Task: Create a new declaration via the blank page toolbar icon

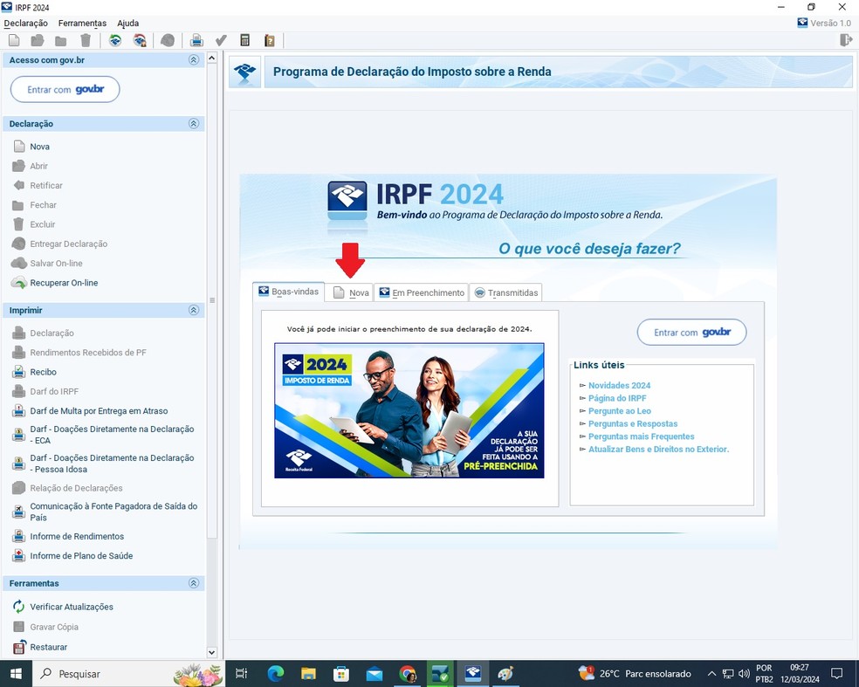Action: click(13, 39)
